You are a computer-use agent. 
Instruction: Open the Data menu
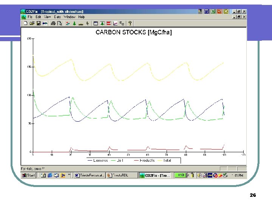point(57,17)
